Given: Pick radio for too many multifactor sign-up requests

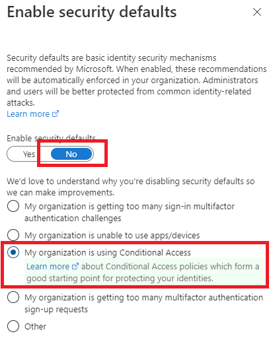Looking at the screenshot, I should (x=13, y=297).
